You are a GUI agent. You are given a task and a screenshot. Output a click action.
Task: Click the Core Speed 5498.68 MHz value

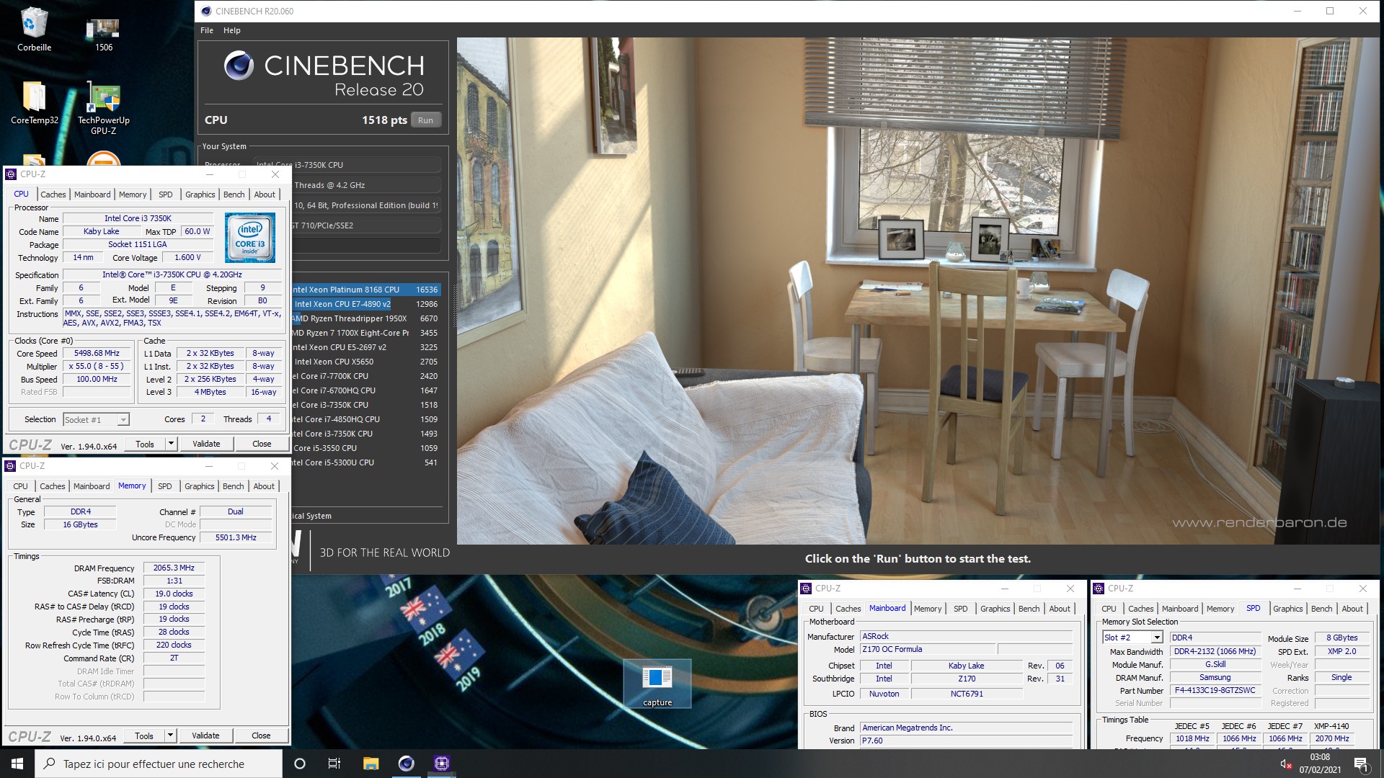(97, 353)
